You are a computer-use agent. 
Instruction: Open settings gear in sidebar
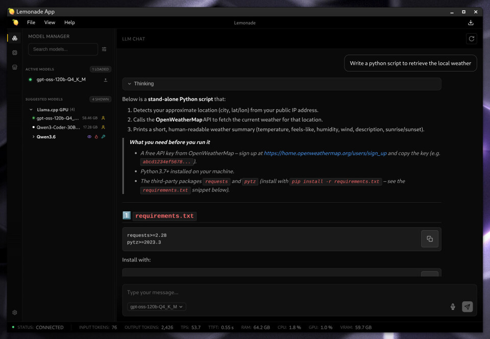tap(15, 312)
